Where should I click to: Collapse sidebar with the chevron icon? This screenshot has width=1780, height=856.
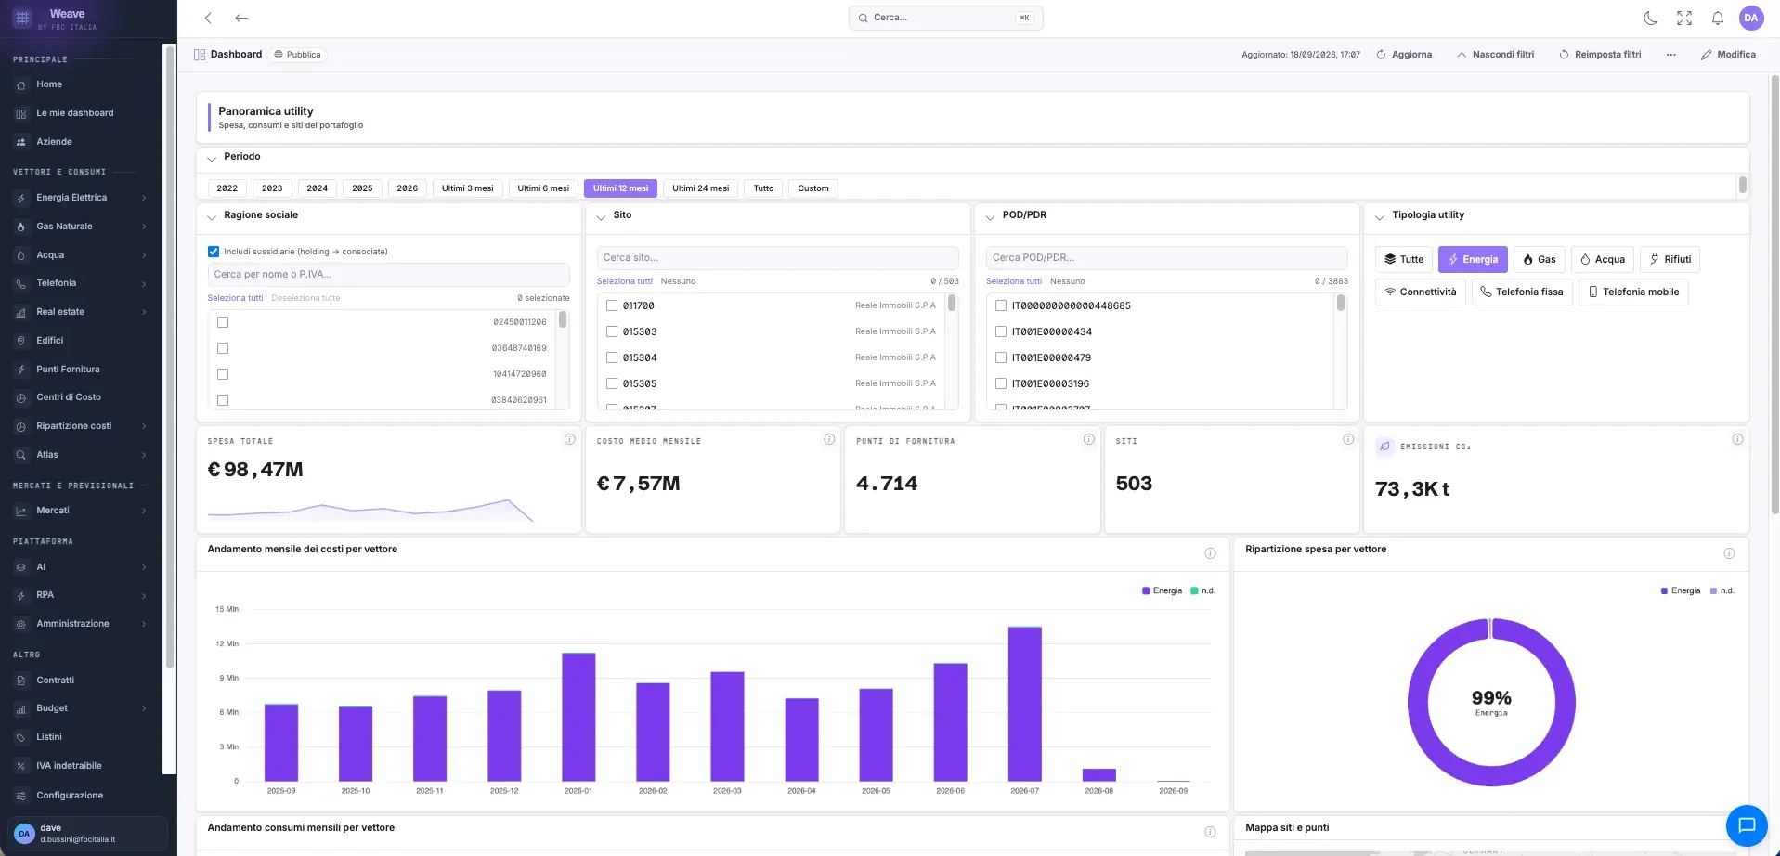pos(208,18)
